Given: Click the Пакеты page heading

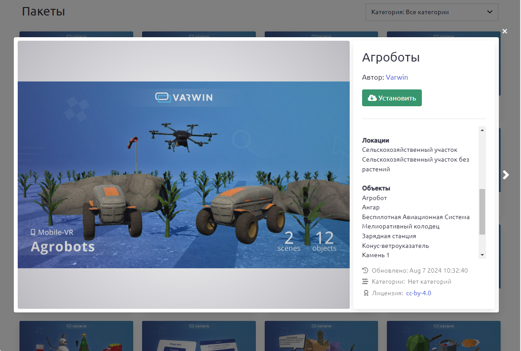Looking at the screenshot, I should click(x=43, y=12).
